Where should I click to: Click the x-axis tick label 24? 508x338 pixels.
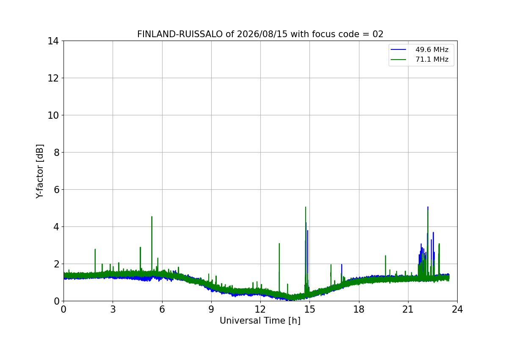(457, 309)
